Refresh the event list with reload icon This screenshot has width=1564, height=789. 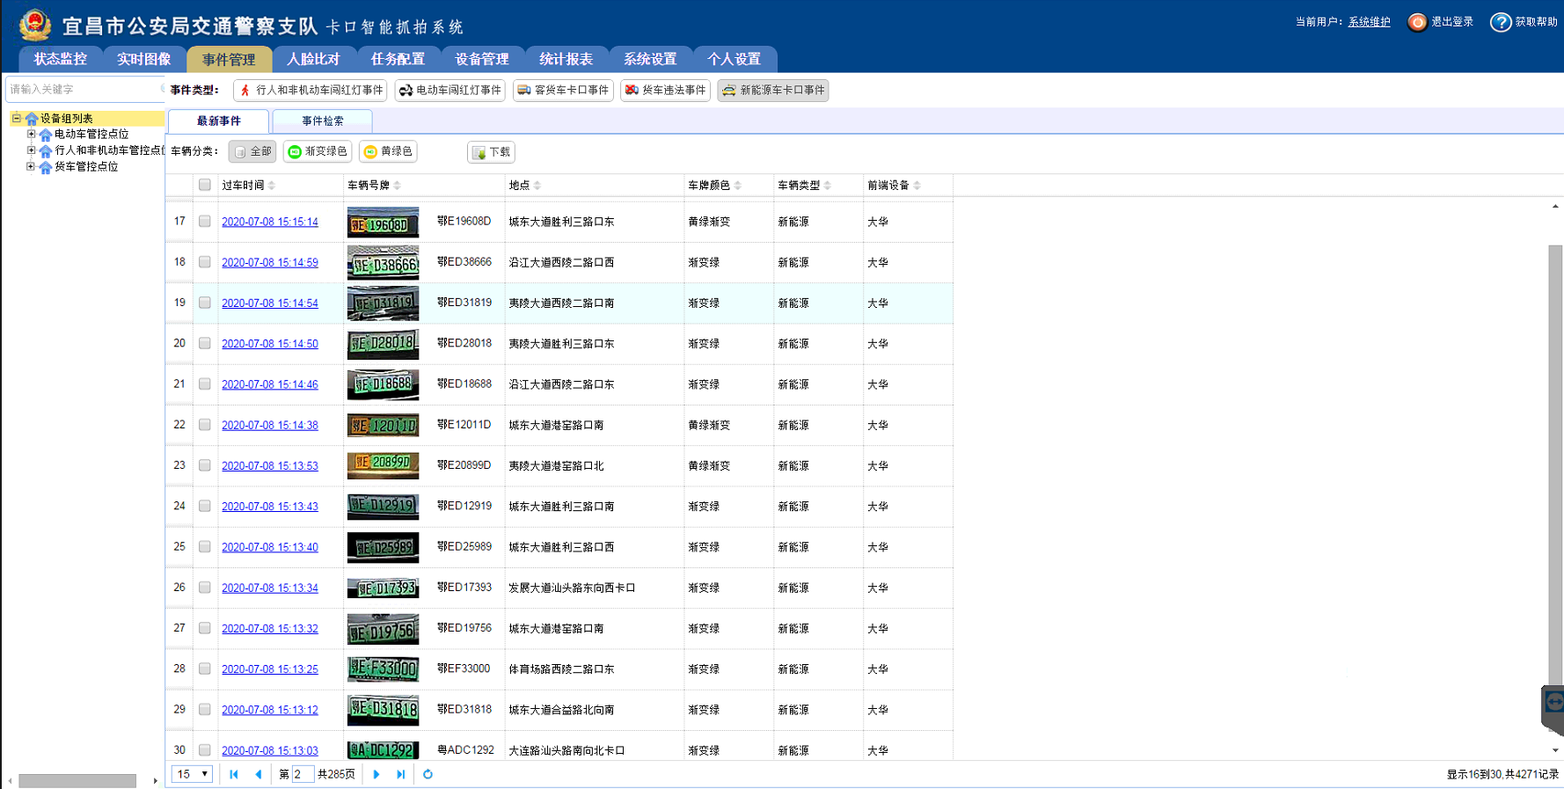point(428,775)
